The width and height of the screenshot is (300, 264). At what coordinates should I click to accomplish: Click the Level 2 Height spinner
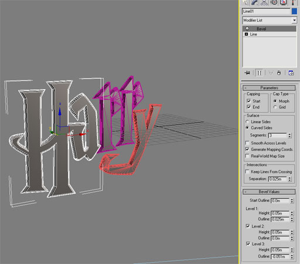[292, 232]
